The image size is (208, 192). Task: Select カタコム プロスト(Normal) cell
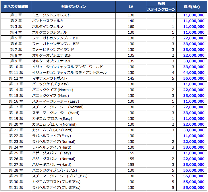click(73, 124)
